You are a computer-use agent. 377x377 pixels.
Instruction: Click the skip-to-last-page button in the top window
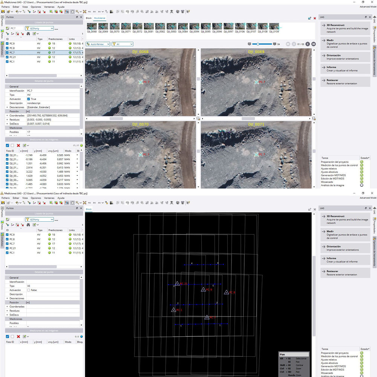pos(314,44)
